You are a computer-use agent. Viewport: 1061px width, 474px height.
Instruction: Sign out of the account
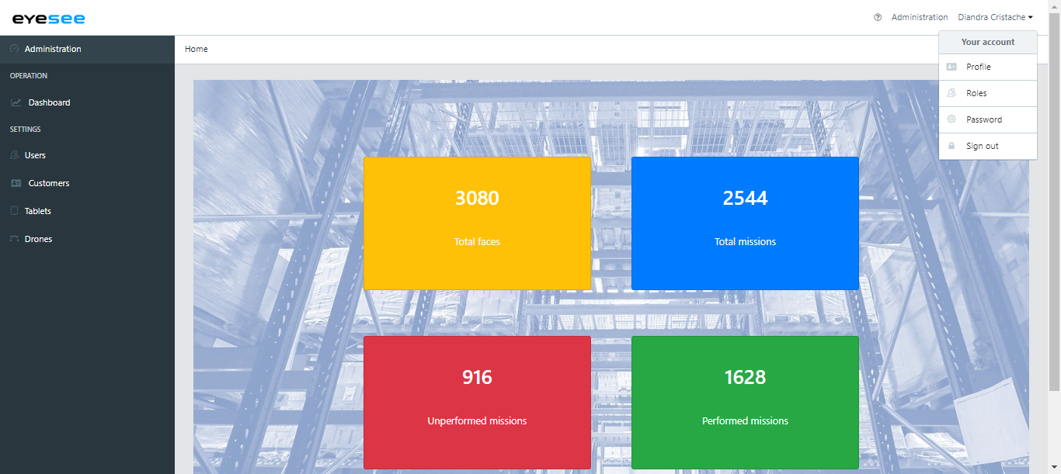[988, 146]
